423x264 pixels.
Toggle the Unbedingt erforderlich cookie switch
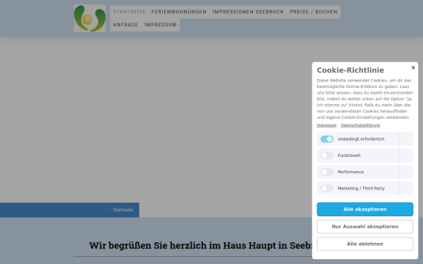point(326,139)
